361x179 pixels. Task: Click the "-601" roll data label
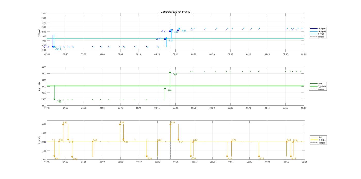pyautogui.click(x=181, y=142)
